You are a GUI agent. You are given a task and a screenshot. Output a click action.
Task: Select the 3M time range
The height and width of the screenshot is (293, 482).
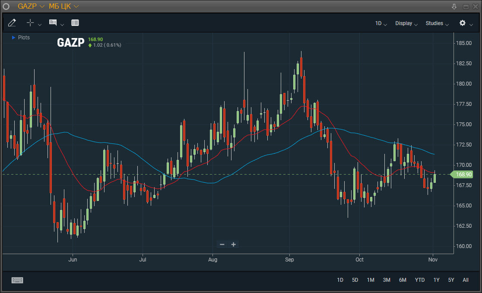pos(387,280)
